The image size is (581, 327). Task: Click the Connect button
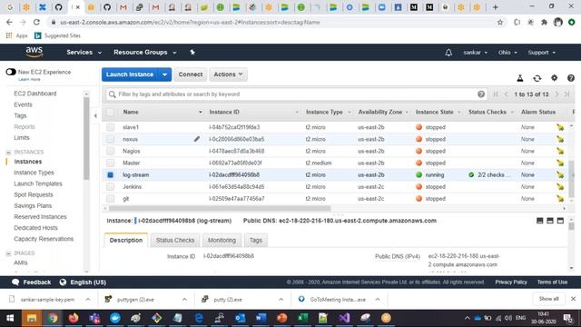click(x=191, y=74)
